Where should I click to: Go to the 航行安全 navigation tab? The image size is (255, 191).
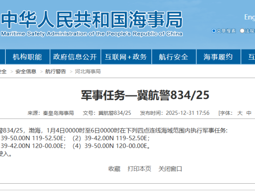coord(173,57)
